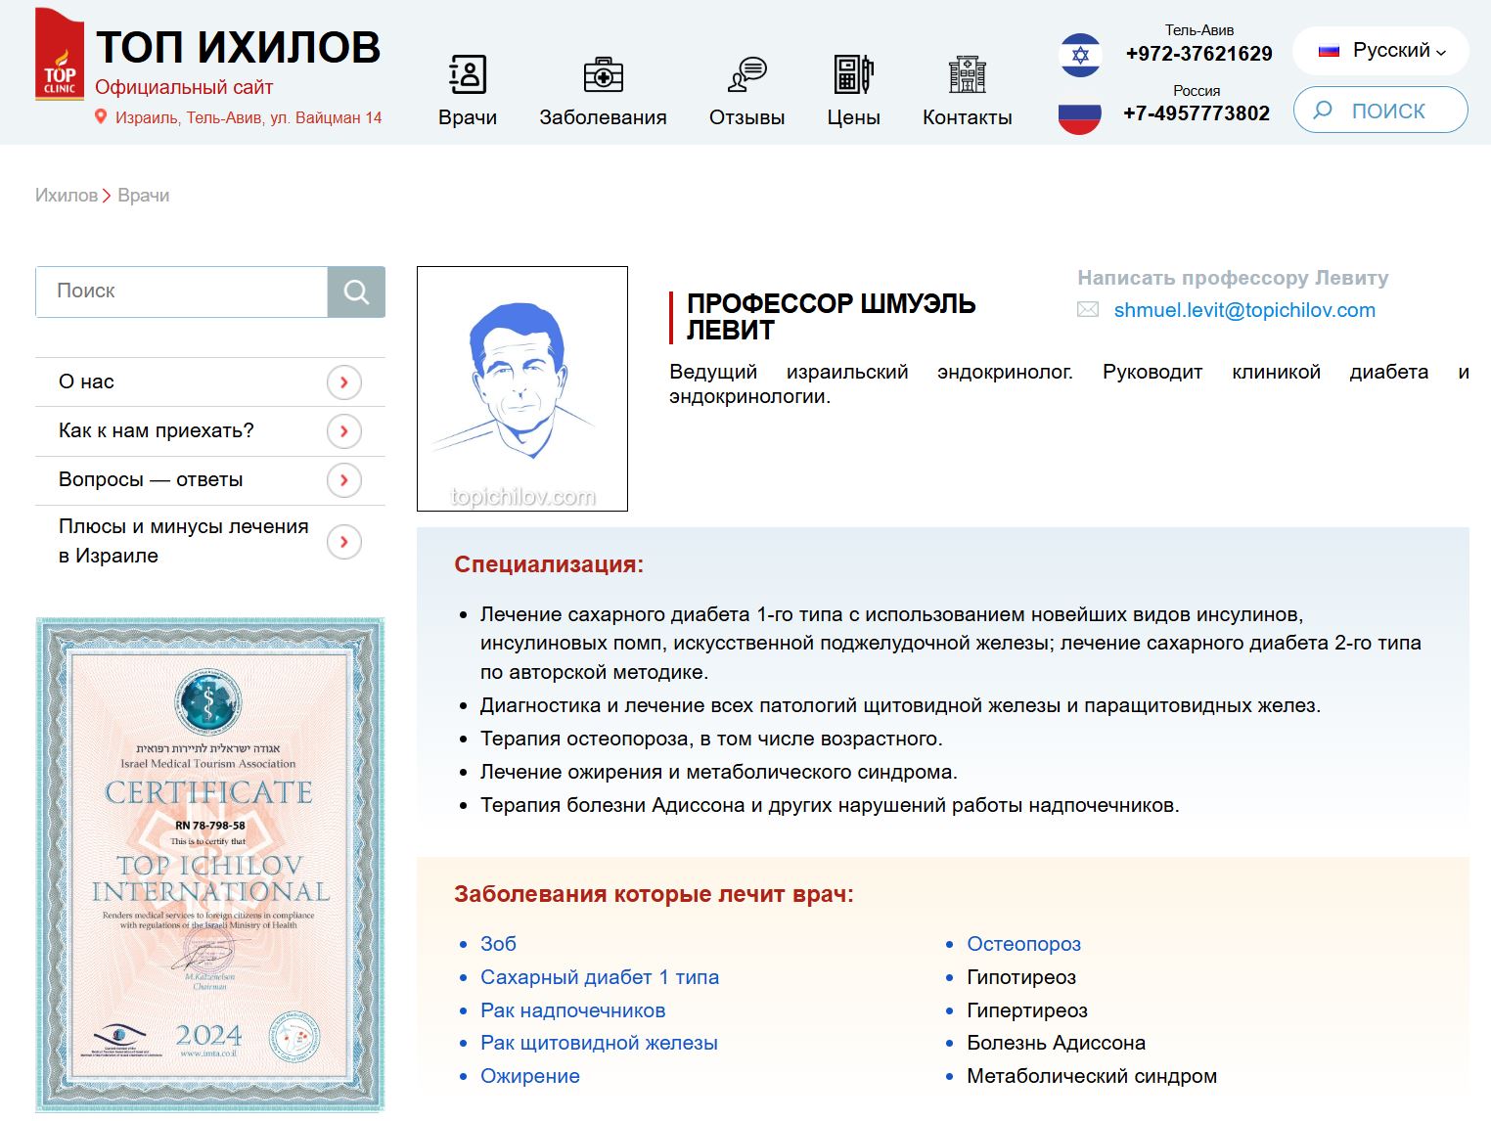Click Написать профессору Левиту text

1233,278
